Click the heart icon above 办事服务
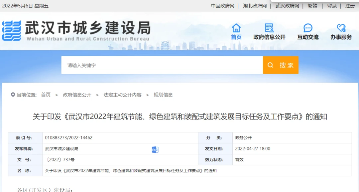 (341, 28)
